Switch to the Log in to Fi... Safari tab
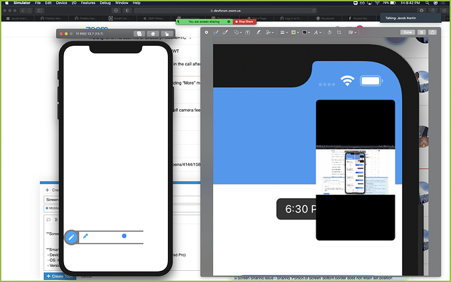The image size is (451, 282). point(291,18)
